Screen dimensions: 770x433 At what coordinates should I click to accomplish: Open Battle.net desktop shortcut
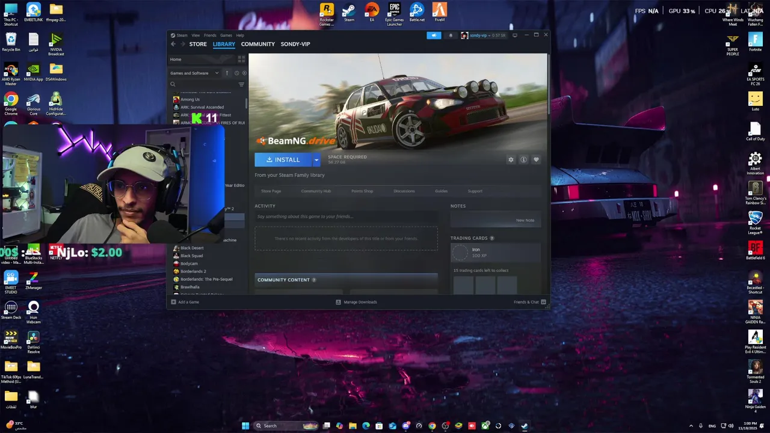(417, 13)
